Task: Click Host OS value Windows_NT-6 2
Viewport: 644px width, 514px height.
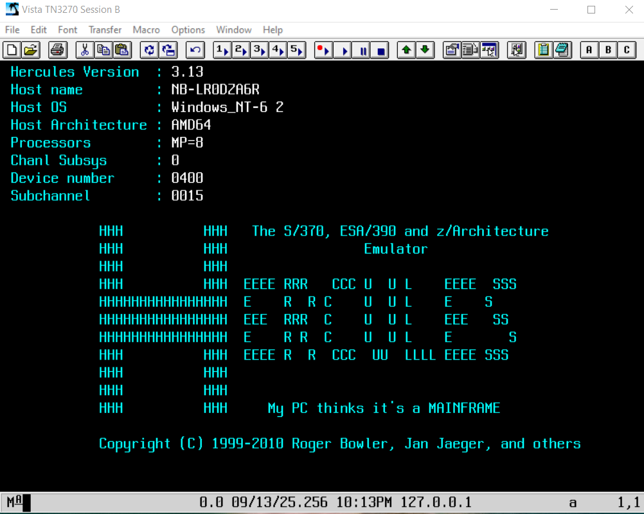Action: point(228,107)
